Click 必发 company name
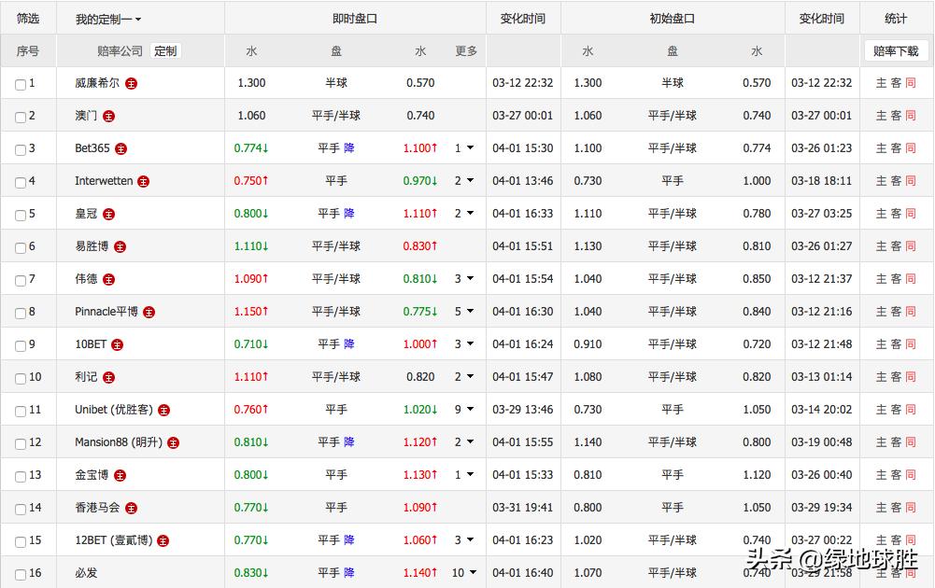This screenshot has width=935, height=588. (x=86, y=573)
